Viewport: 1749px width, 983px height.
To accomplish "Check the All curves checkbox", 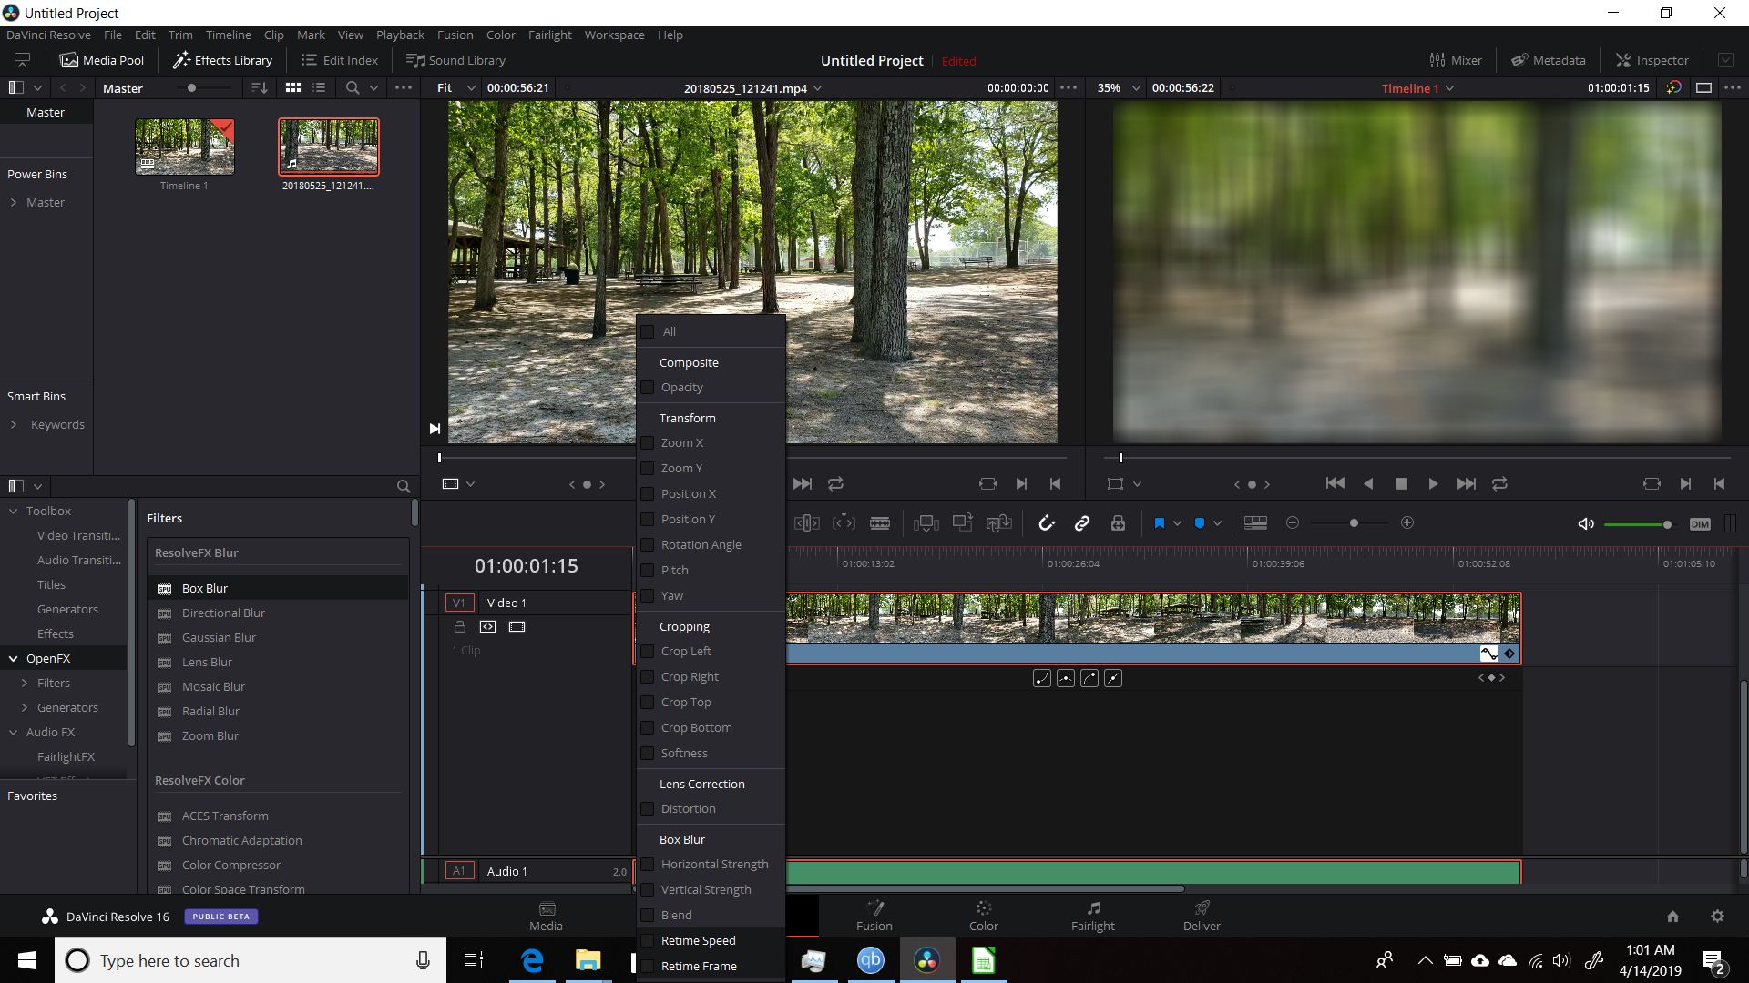I will 648,331.
